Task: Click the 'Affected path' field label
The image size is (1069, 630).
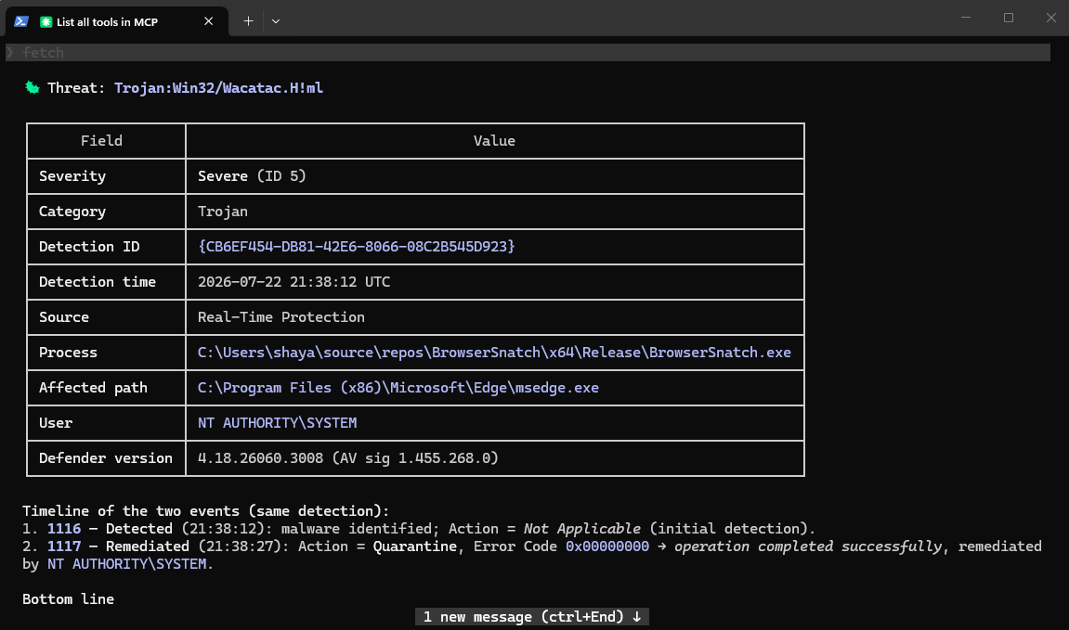Action: pyautogui.click(x=94, y=388)
